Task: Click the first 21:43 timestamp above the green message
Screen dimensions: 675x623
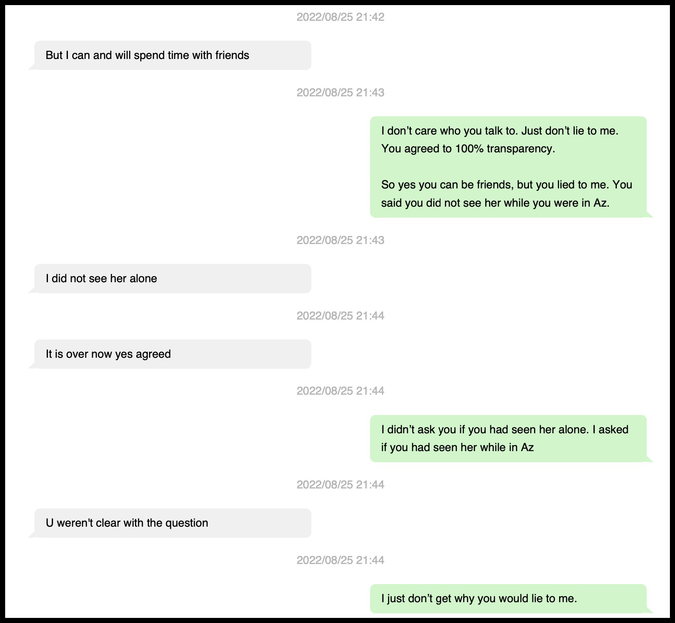Action: pyautogui.click(x=340, y=93)
